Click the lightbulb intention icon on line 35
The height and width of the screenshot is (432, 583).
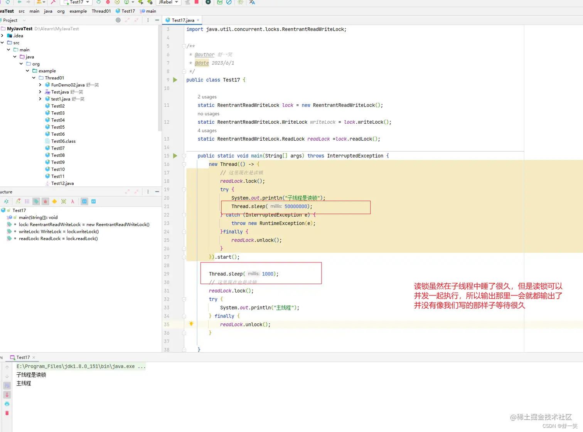191,324
